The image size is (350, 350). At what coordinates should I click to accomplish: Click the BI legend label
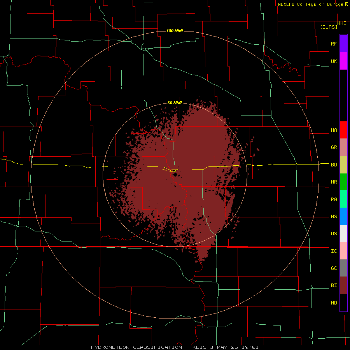coord(334,285)
